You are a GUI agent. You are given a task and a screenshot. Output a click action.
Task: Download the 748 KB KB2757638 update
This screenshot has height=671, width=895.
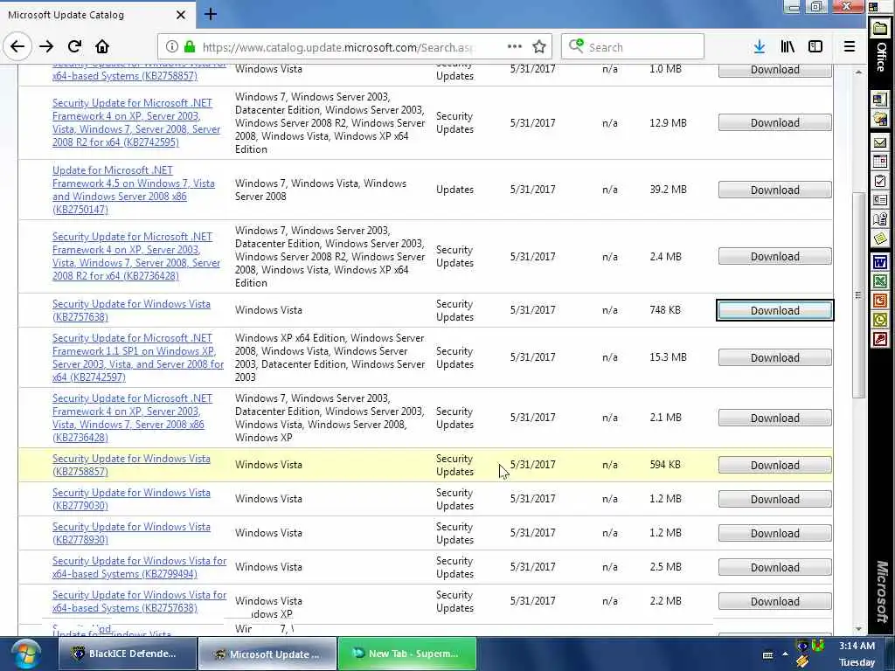tap(774, 310)
